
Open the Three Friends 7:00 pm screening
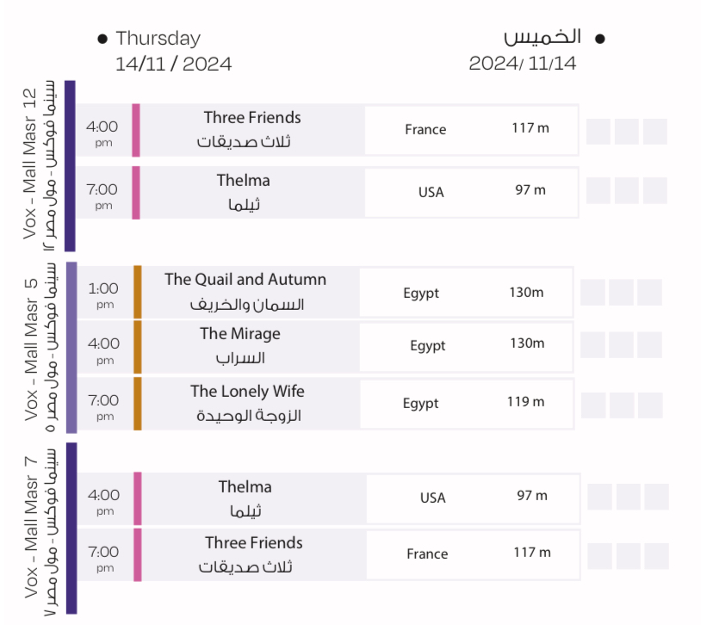point(254,543)
